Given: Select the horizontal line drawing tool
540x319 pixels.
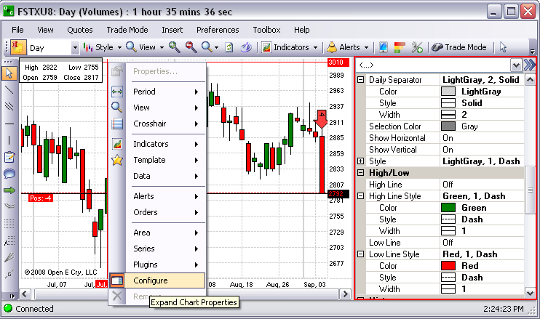Looking at the screenshot, I should click(x=9, y=140).
